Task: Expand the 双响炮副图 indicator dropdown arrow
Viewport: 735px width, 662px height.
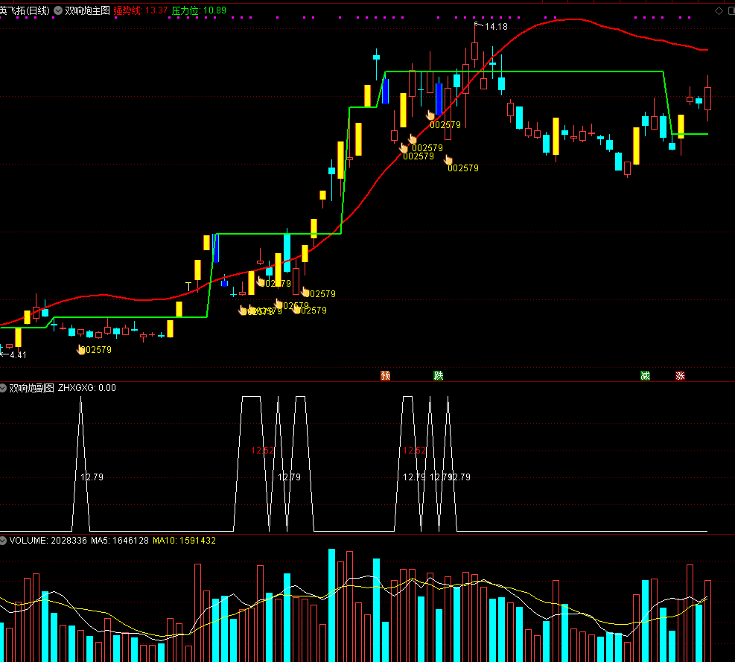Action: 3,388
